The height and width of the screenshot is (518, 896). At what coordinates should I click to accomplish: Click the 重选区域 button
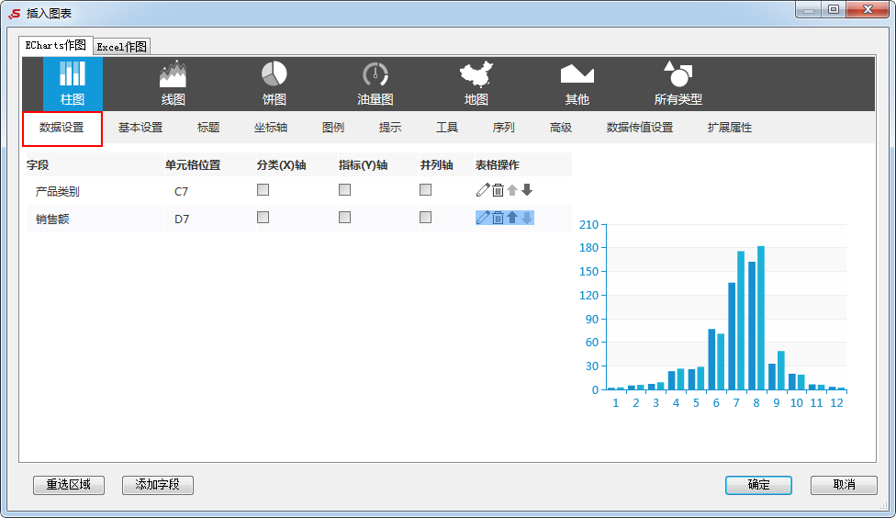click(69, 485)
